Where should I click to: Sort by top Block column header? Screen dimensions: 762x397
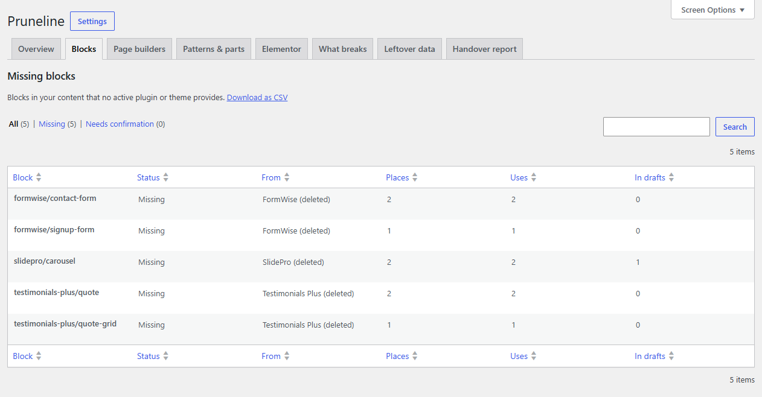click(x=23, y=177)
